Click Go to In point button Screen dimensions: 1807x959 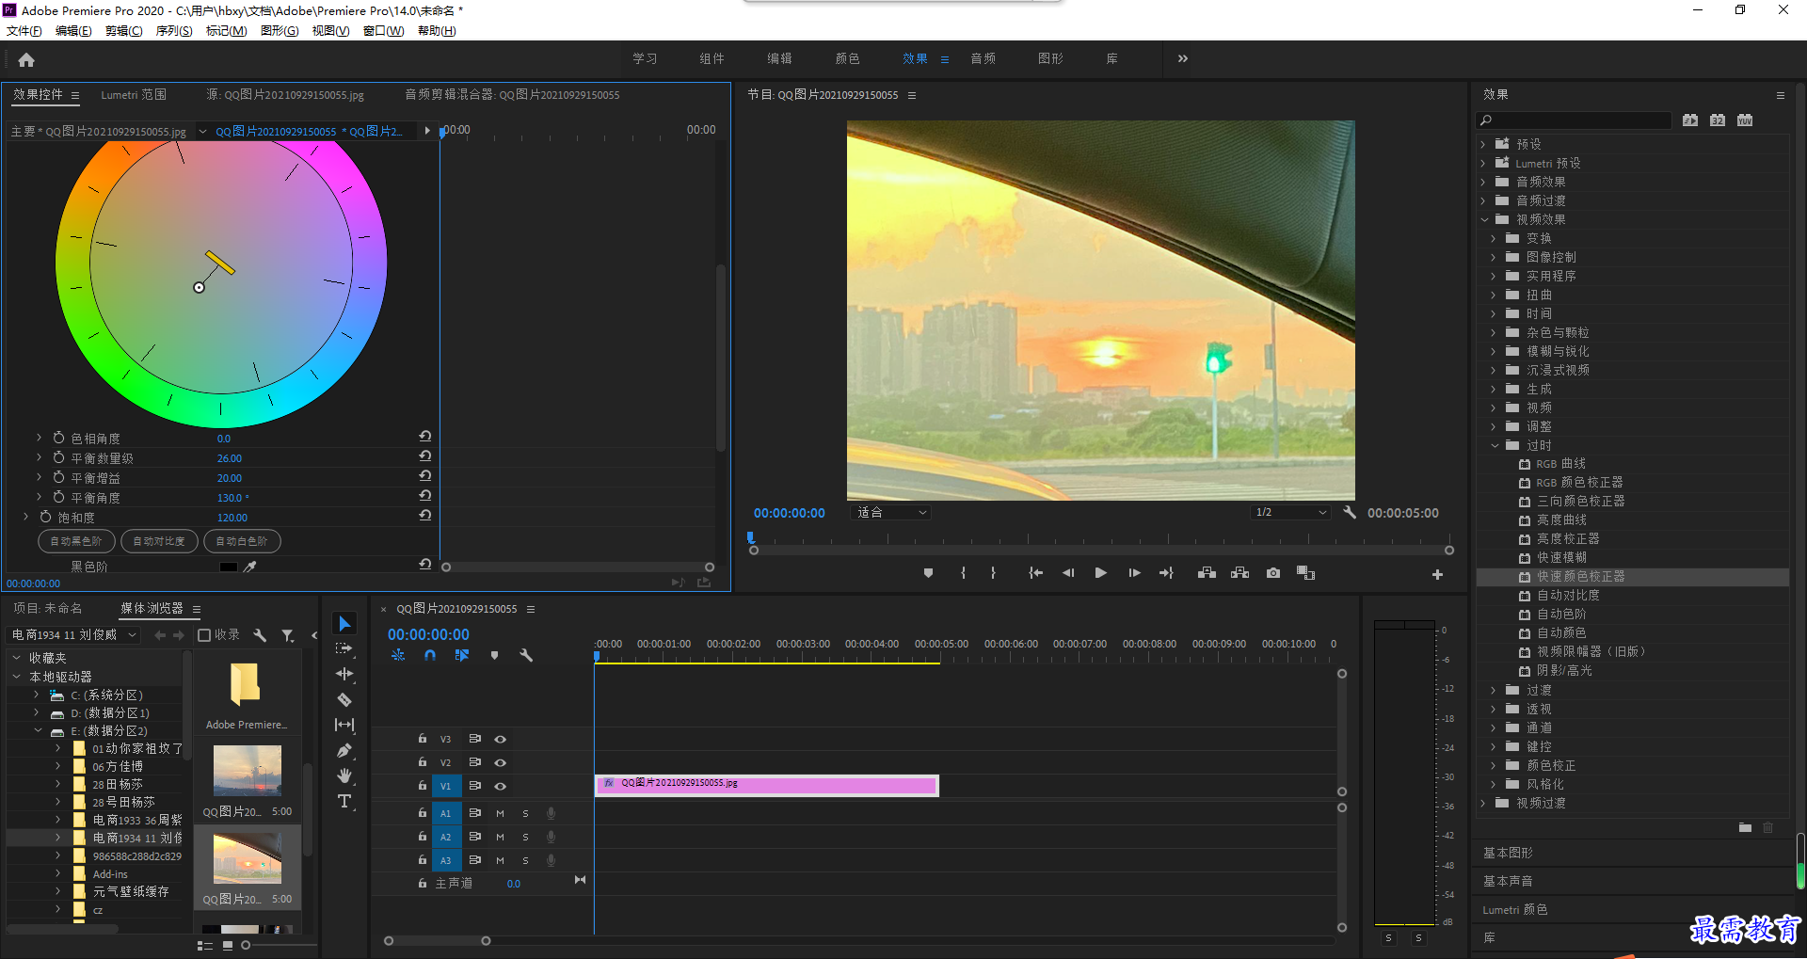coord(1035,573)
